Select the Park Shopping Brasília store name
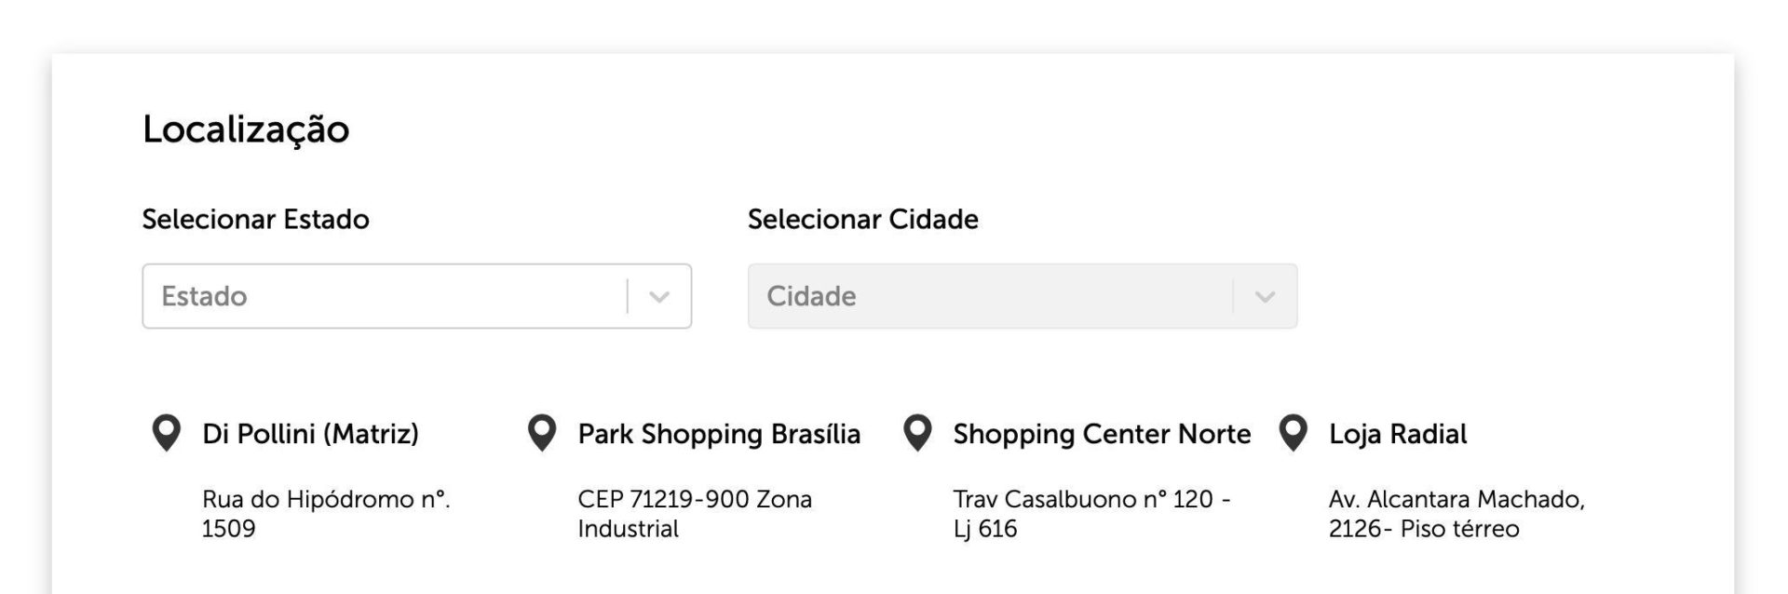The height and width of the screenshot is (594, 1788). coord(719,434)
